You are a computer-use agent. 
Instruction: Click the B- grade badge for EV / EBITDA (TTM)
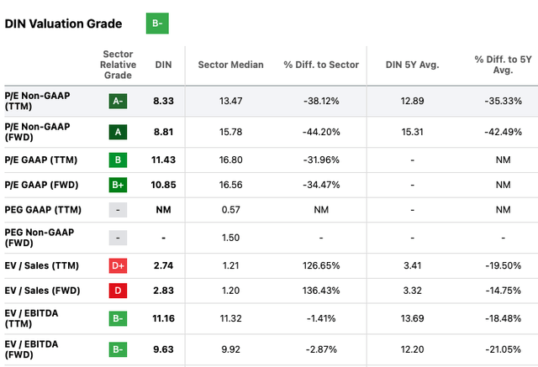[x=118, y=320]
